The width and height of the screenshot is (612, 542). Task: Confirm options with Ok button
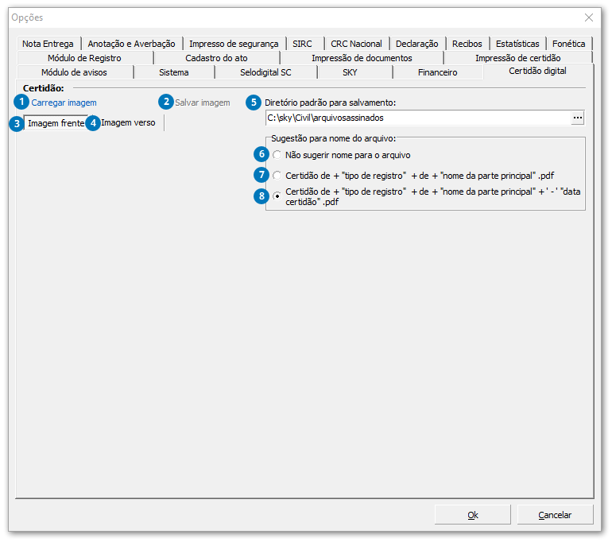(473, 515)
